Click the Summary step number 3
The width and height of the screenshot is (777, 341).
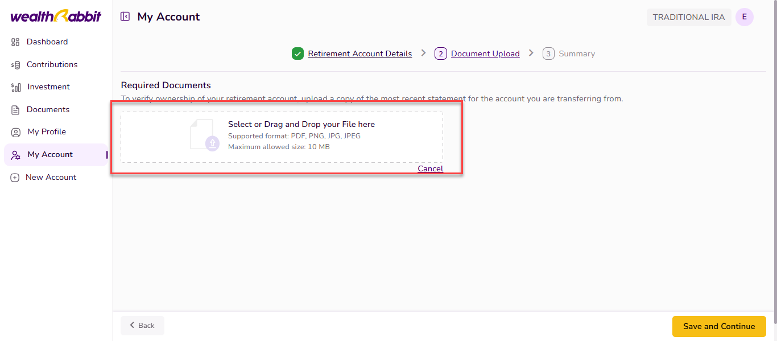(x=548, y=54)
